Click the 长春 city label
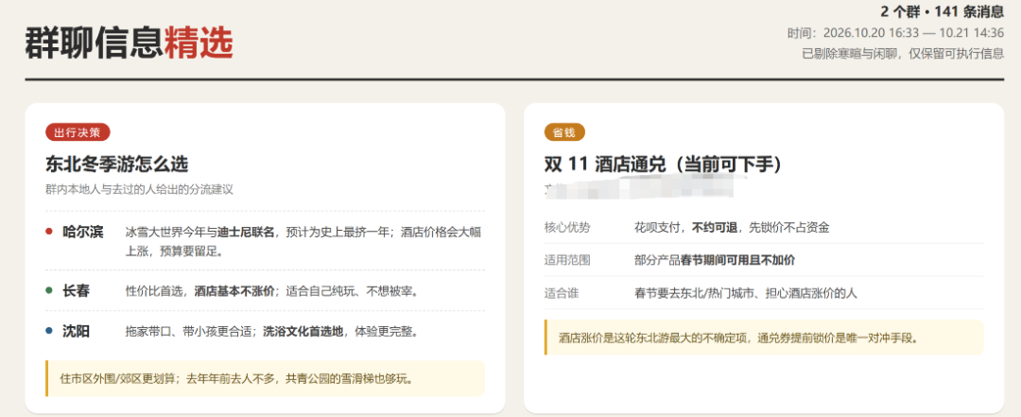1021x417 pixels. pos(77,290)
